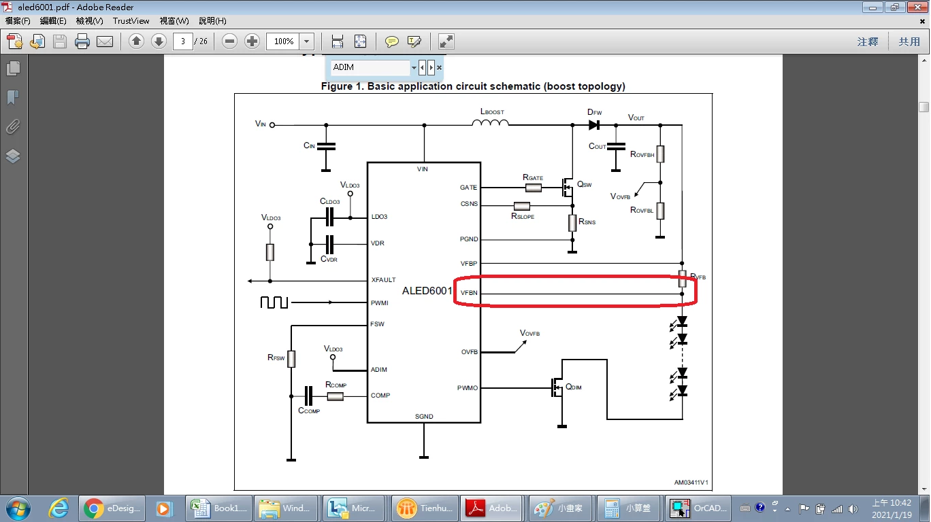Viewport: 931px width, 522px height.
Task: Close the find toolbar
Action: tap(440, 67)
